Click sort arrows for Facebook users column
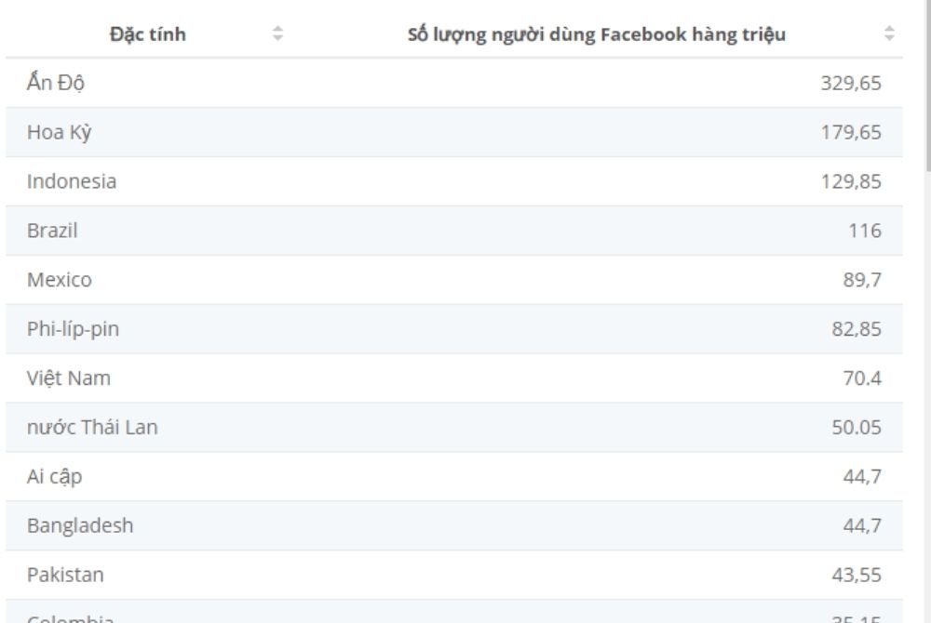This screenshot has height=623, width=931. (888, 35)
